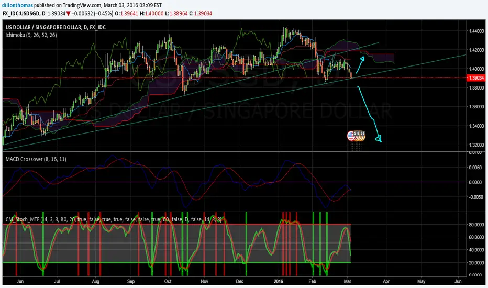The image size is (488, 288).
Task: Click the US DOLLAR / SINGAPORE DOLLAR chart title
Action: coord(56,27)
